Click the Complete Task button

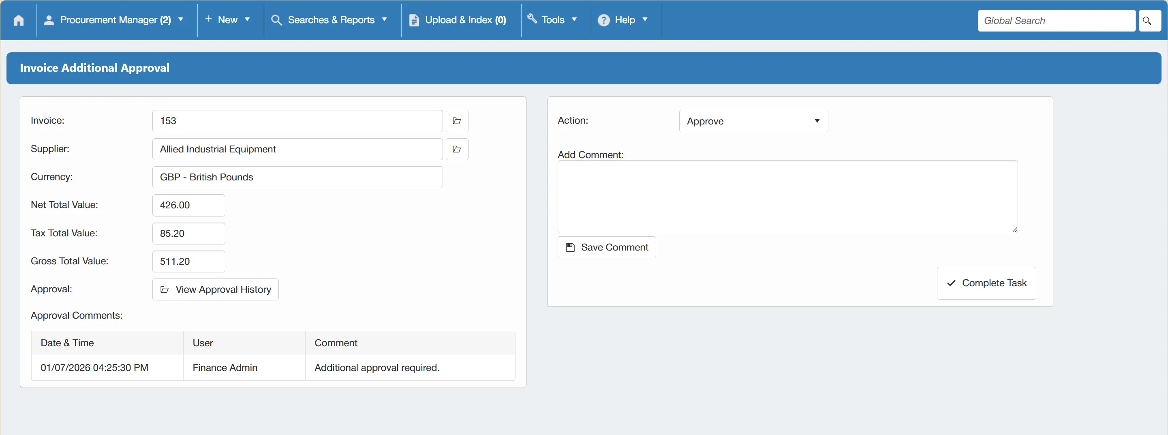pyautogui.click(x=986, y=283)
